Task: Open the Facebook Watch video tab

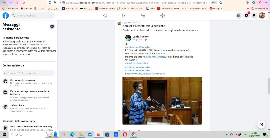Action: [124, 16]
